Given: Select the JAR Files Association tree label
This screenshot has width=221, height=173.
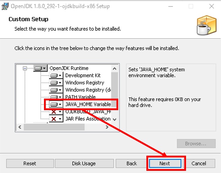Looking at the screenshot, I should tap(88, 119).
